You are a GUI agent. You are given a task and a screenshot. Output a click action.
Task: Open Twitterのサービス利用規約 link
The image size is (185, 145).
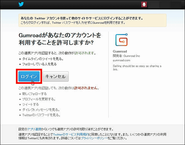coord(71,134)
